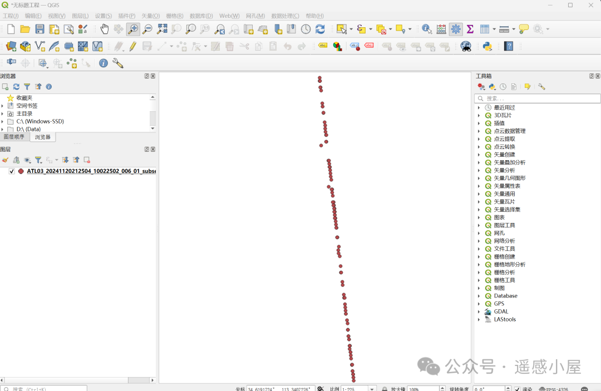Screen dimensions: 601x391
Task: Click the Database item in toolbox
Action: [505, 296]
